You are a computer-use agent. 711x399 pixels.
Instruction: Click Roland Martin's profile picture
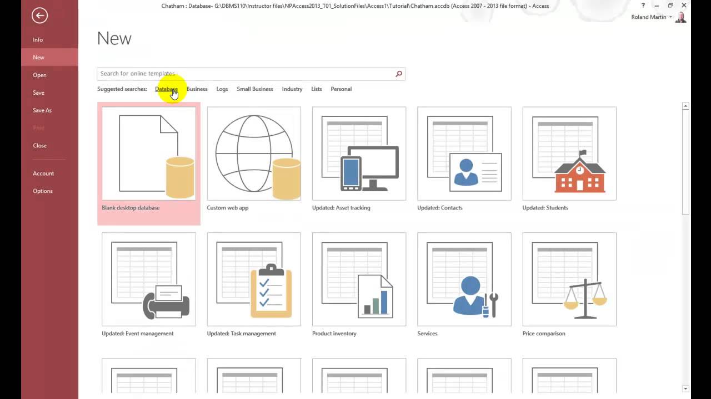[x=681, y=17]
